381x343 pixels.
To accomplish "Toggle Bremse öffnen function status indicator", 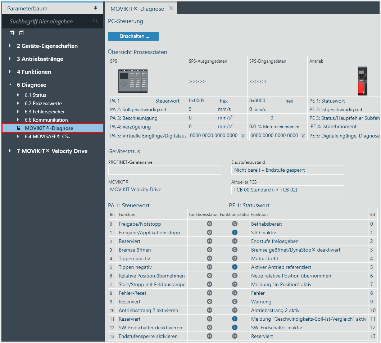I will point(209,250).
